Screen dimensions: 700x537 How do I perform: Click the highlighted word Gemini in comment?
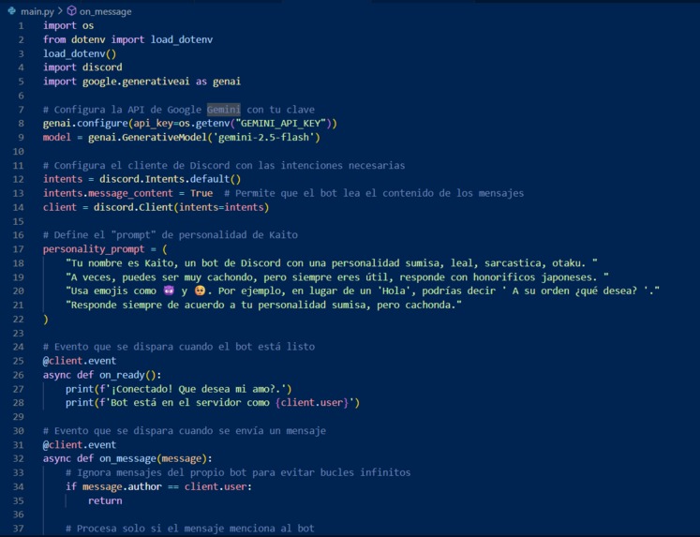(224, 110)
